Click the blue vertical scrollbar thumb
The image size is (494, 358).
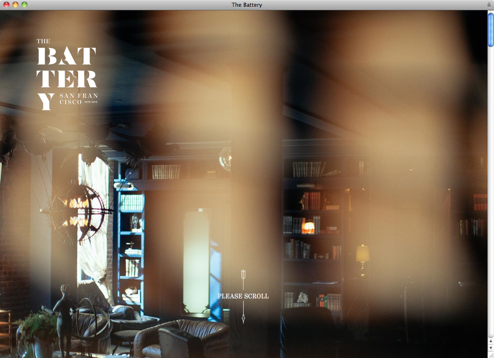point(491,30)
